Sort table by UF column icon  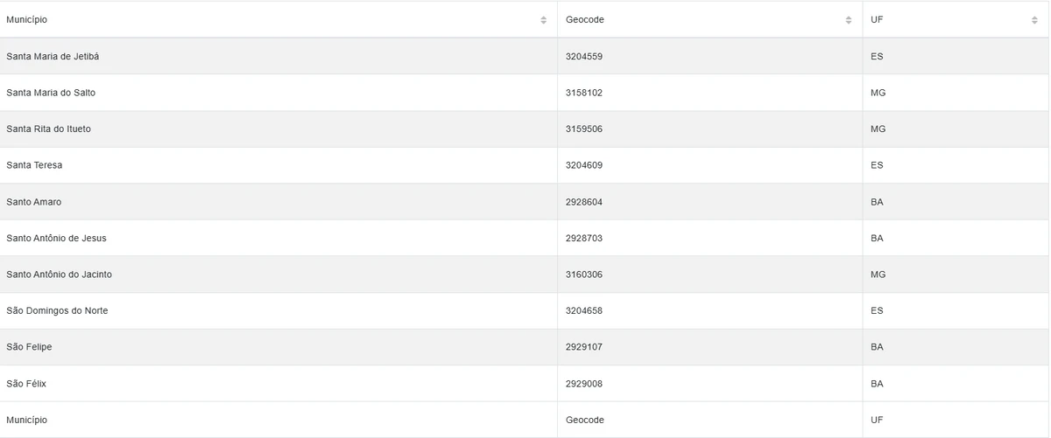point(1034,20)
